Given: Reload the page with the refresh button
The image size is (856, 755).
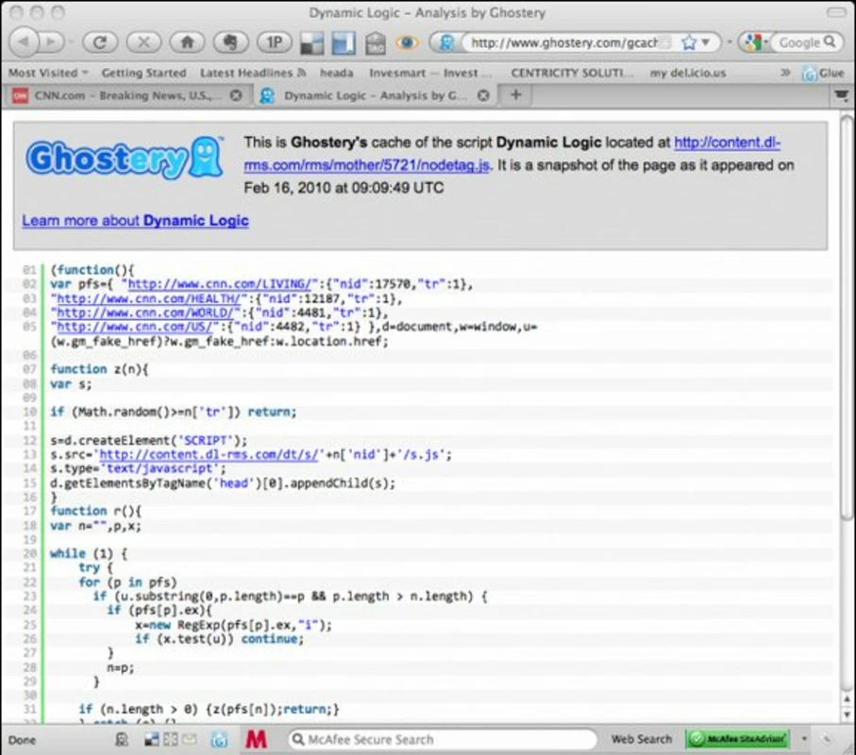Looking at the screenshot, I should [100, 42].
